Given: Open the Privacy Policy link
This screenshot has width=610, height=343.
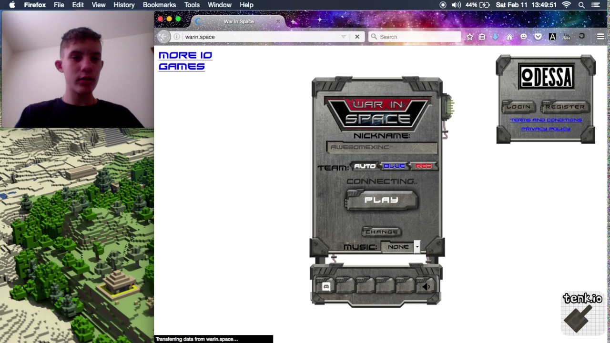Looking at the screenshot, I should (546, 129).
